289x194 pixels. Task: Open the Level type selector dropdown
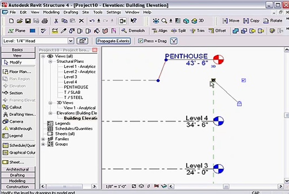pyautogui.click(x=71, y=41)
